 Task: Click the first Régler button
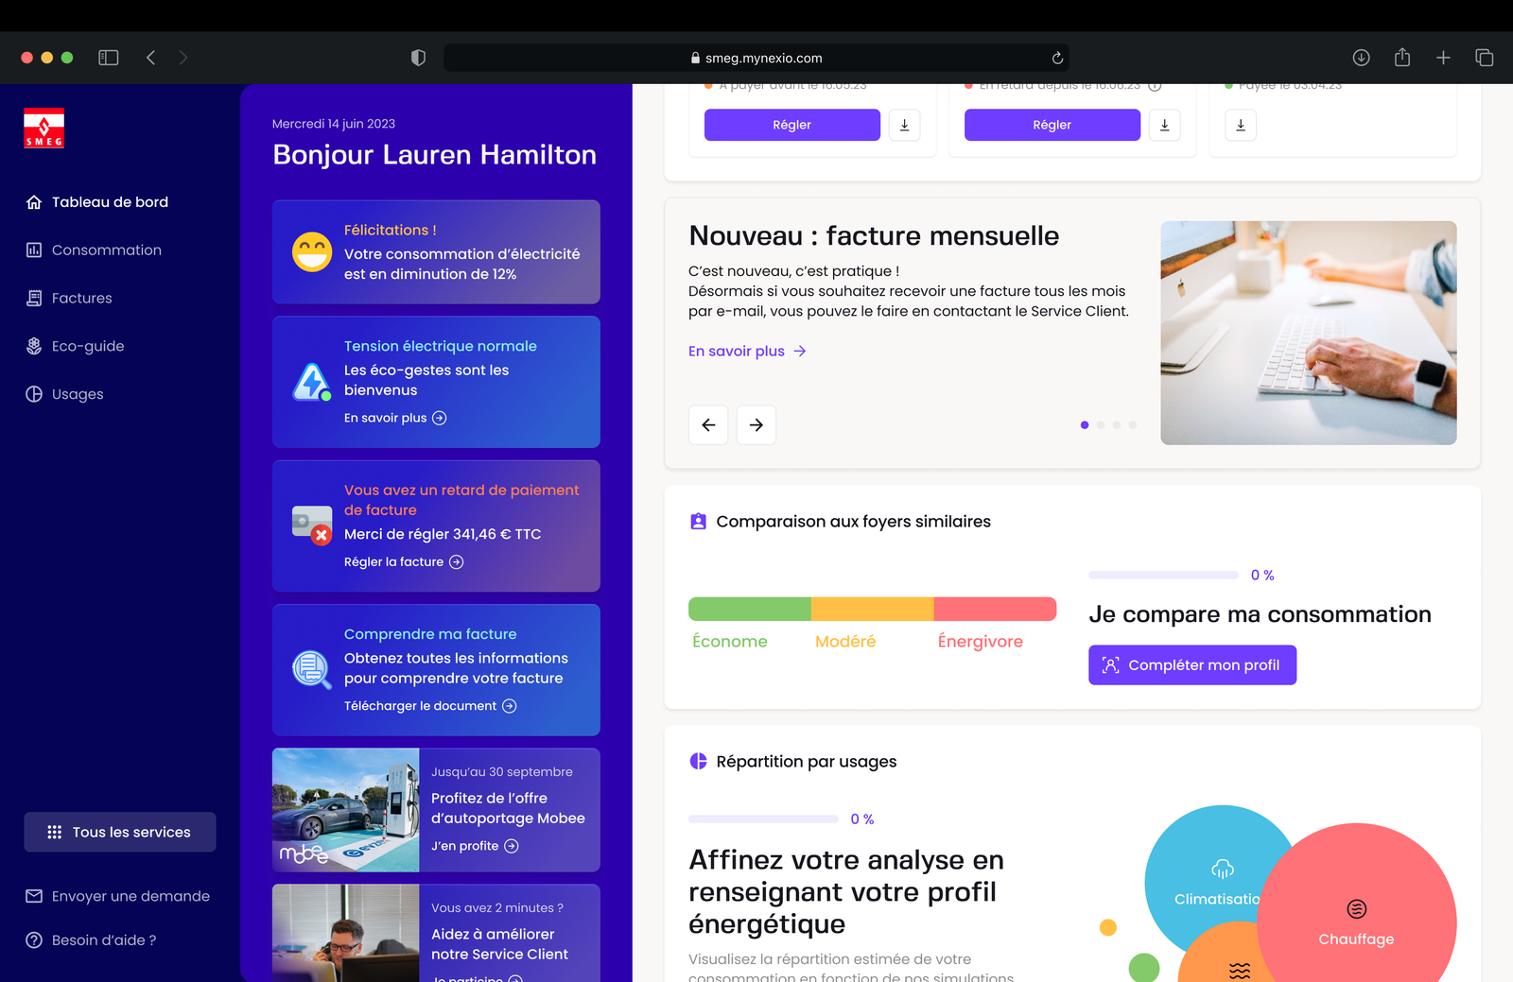click(x=792, y=125)
